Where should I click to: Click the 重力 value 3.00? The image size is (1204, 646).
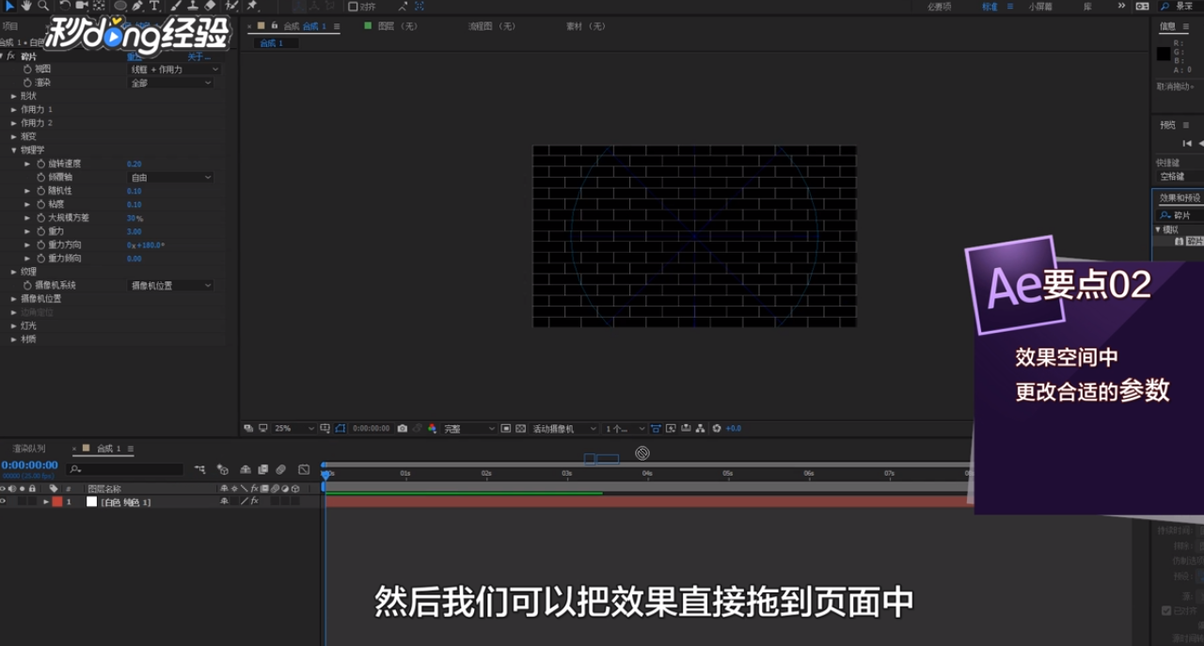134,231
